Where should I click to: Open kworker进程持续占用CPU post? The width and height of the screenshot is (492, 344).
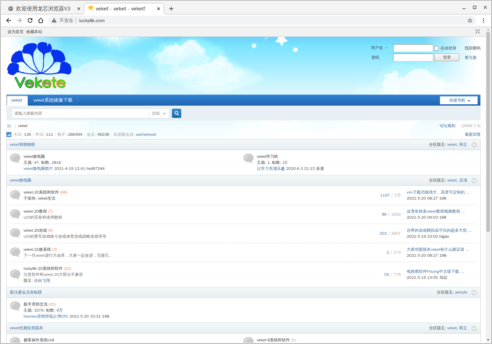pos(46,316)
